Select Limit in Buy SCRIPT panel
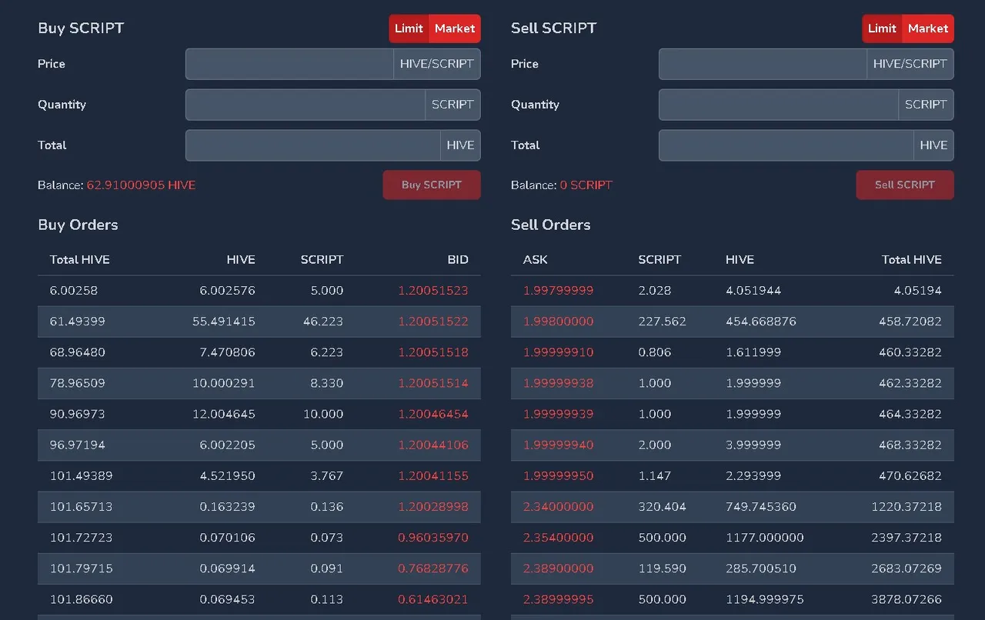This screenshot has height=620, width=985. click(x=409, y=28)
